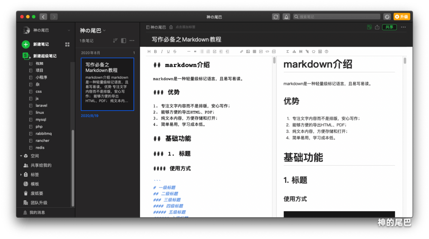The height and width of the screenshot is (239, 429).
Task: Click the 新建笔记 new note button
Action: click(x=41, y=44)
